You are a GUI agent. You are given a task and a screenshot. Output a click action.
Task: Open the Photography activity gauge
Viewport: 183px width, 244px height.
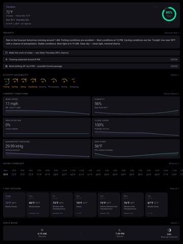pyautogui.click(x=53, y=83)
